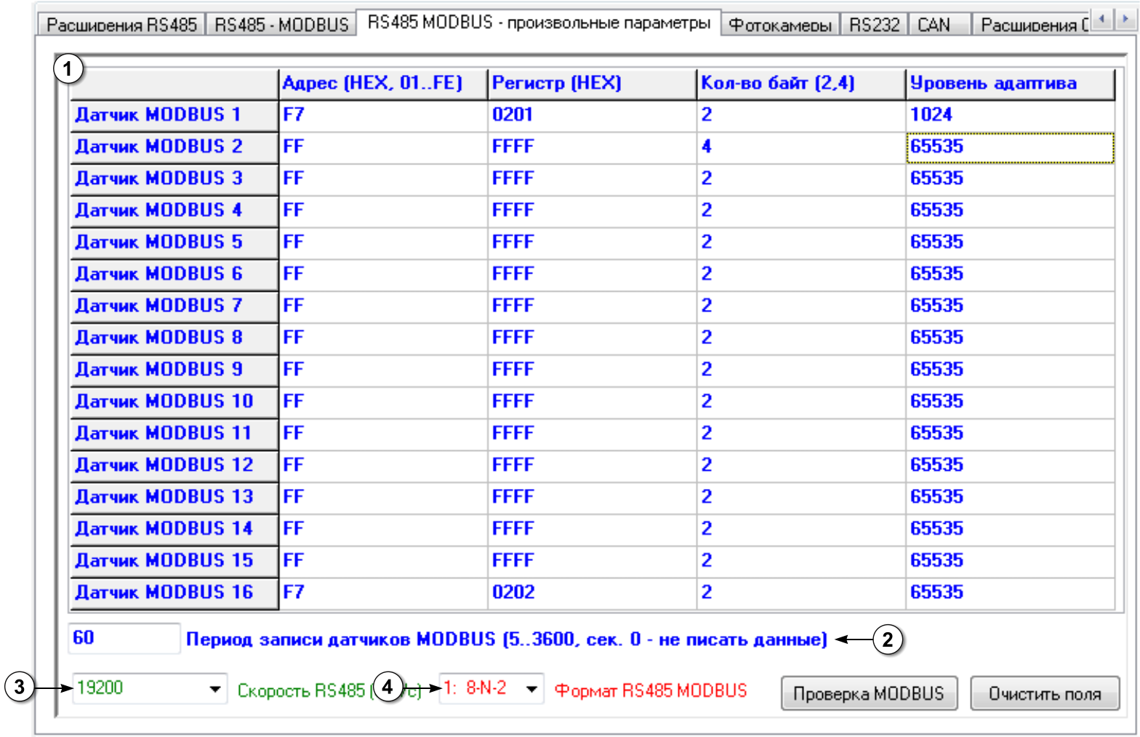The image size is (1140, 737).
Task: Select address cell FF for Датчик MODBUS 5
Action: [x=384, y=242]
